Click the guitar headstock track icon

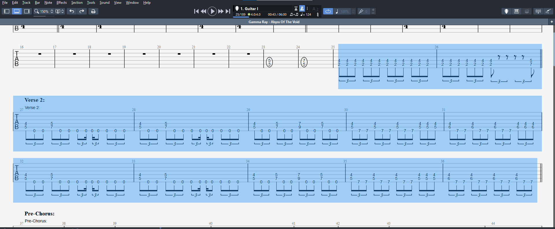(x=237, y=8)
